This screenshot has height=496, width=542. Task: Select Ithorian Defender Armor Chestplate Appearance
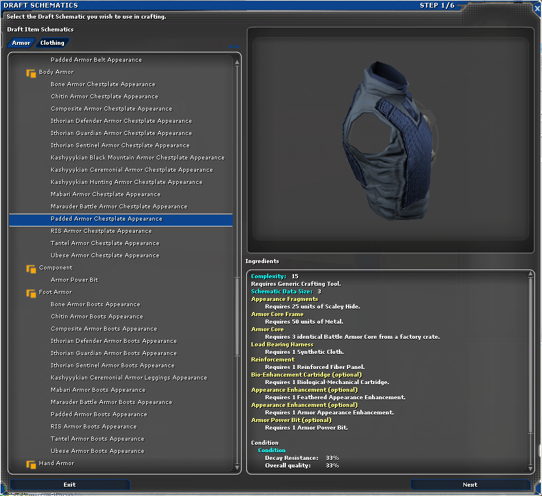pyautogui.click(x=121, y=121)
